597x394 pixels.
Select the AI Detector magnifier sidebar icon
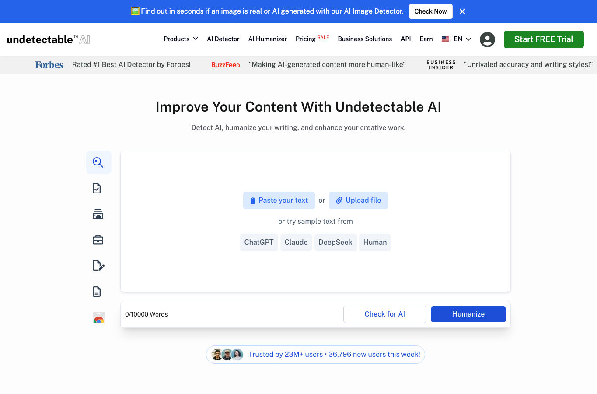98,162
